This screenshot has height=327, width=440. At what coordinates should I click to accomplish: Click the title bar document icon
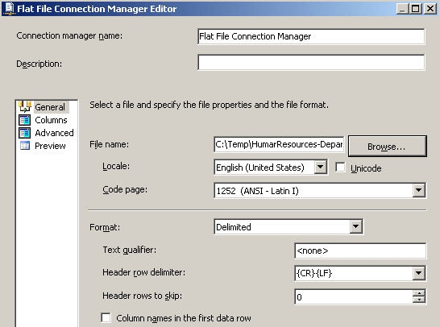coord(9,8)
